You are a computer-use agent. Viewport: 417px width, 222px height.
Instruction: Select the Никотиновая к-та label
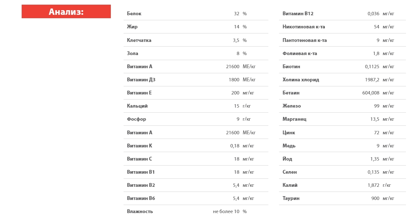click(x=304, y=27)
